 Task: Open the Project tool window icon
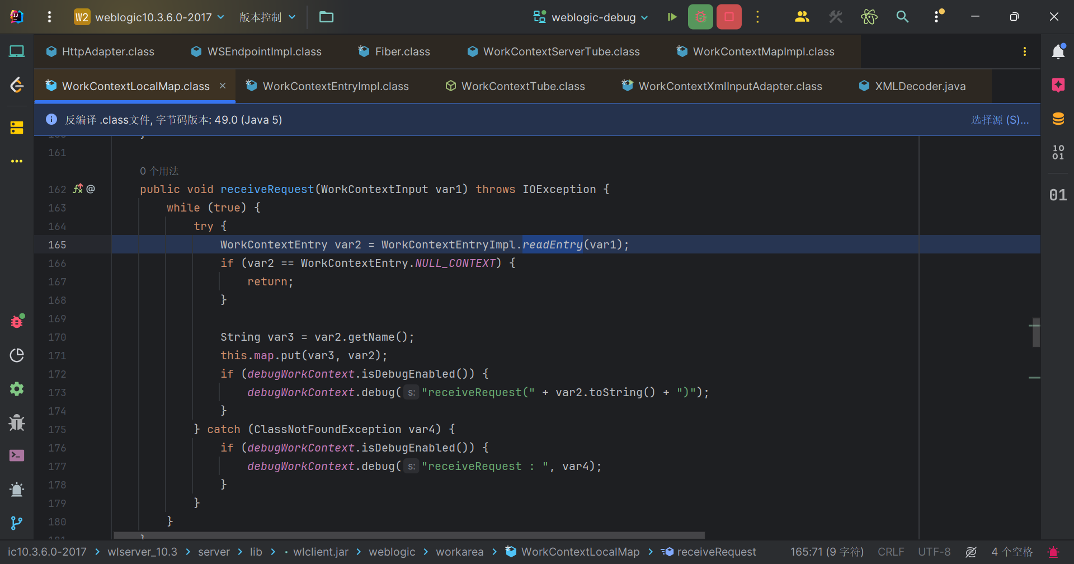coord(17,51)
